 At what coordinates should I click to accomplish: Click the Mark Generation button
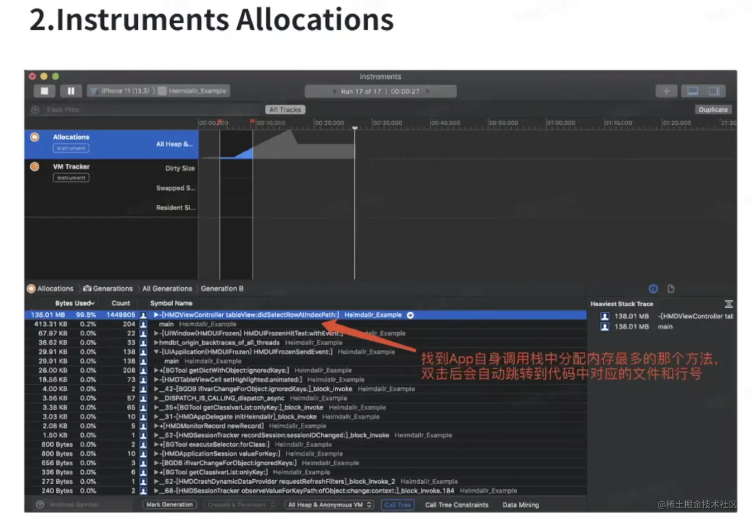click(170, 505)
